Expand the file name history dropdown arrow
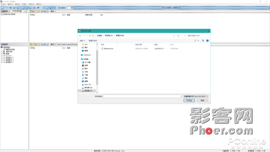 181,96
